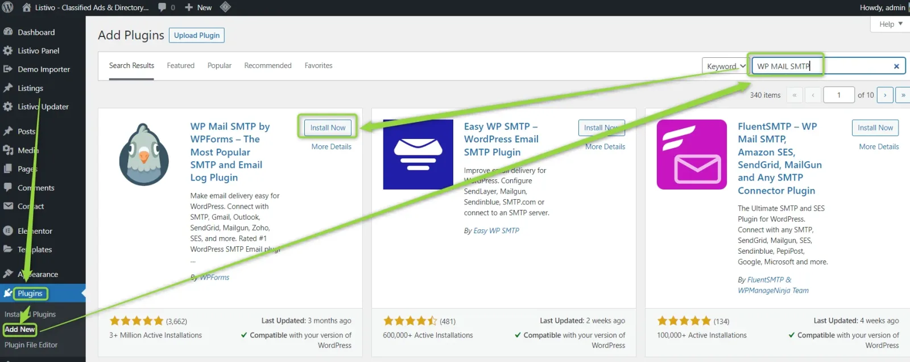
Task: Install WP Mail SMTP by WPForms
Action: (x=328, y=128)
